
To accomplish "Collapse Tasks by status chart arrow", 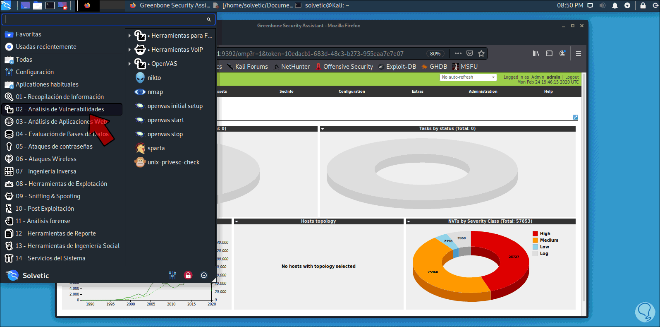I will (x=323, y=129).
